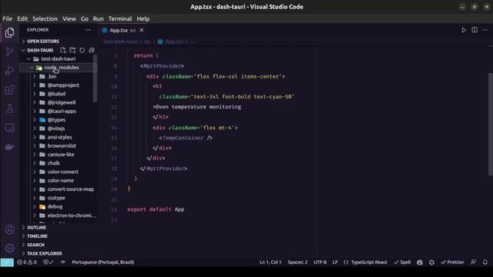Select the chalk folder

[x=59, y=163]
